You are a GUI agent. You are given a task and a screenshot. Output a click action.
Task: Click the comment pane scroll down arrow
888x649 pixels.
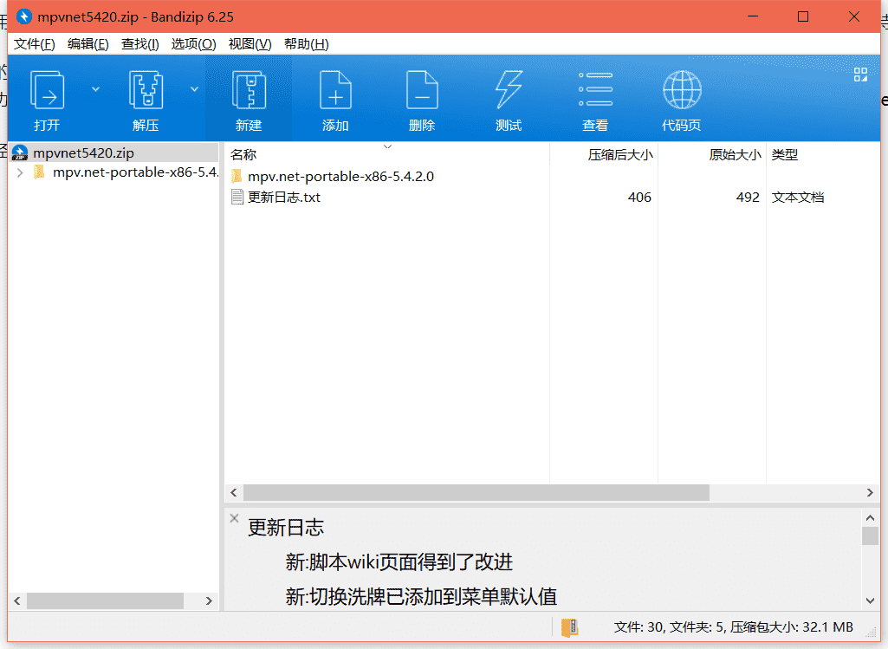(870, 600)
